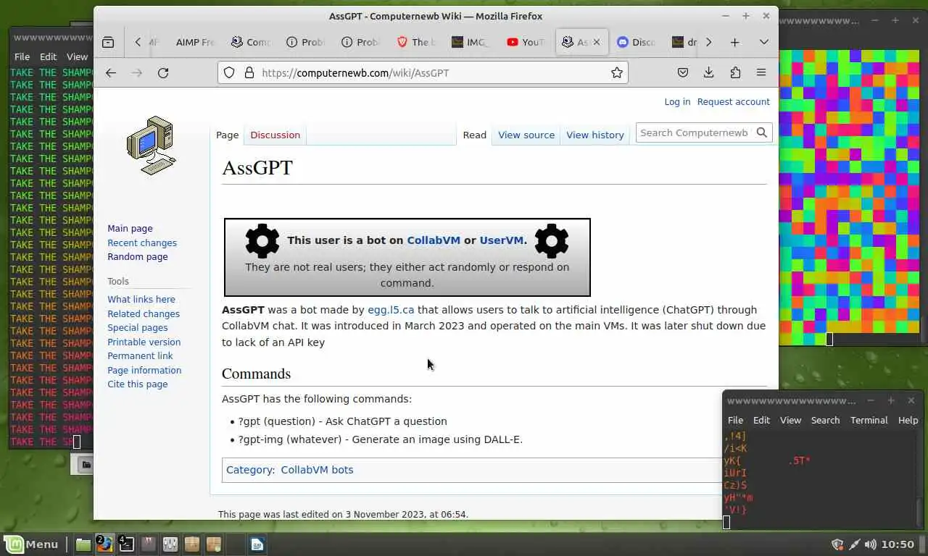Image resolution: width=928 pixels, height=556 pixels.
Task: Open Firefox View (recent browsing) button
Action: click(x=108, y=43)
